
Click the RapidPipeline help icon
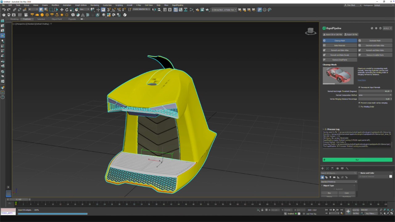380,28
